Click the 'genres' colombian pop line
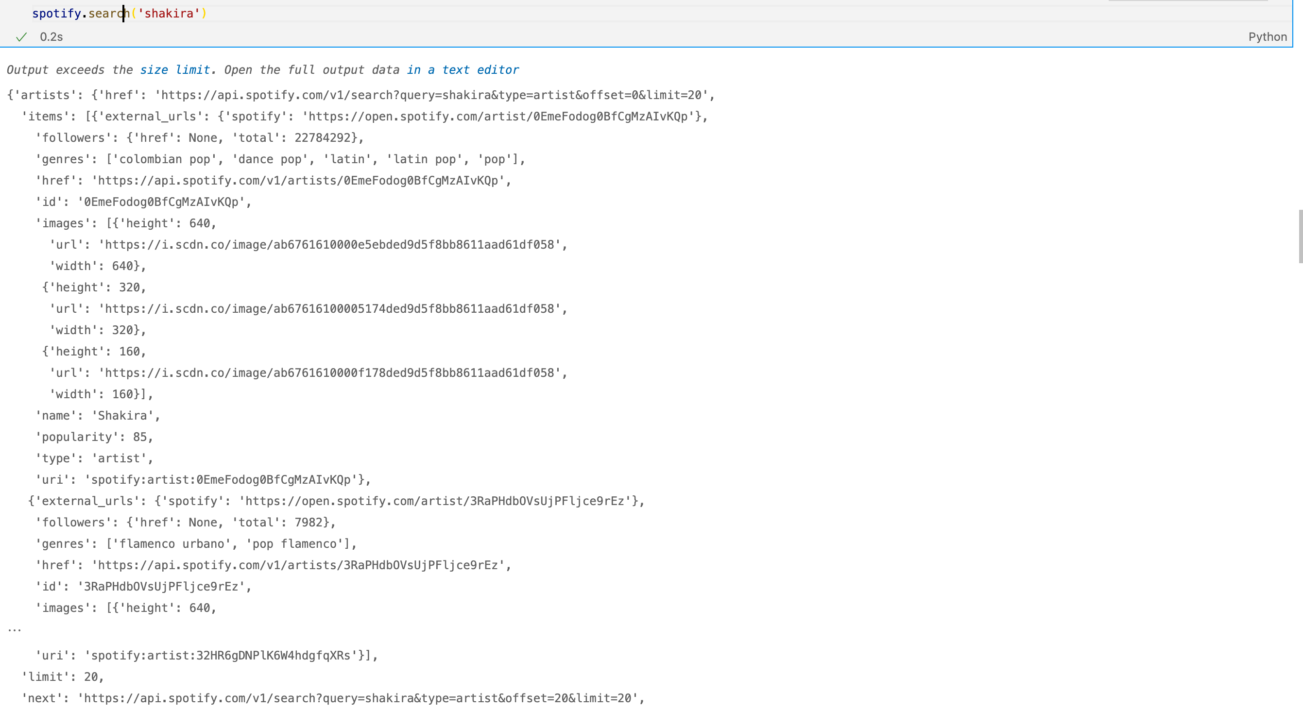The image size is (1303, 710). coord(280,159)
